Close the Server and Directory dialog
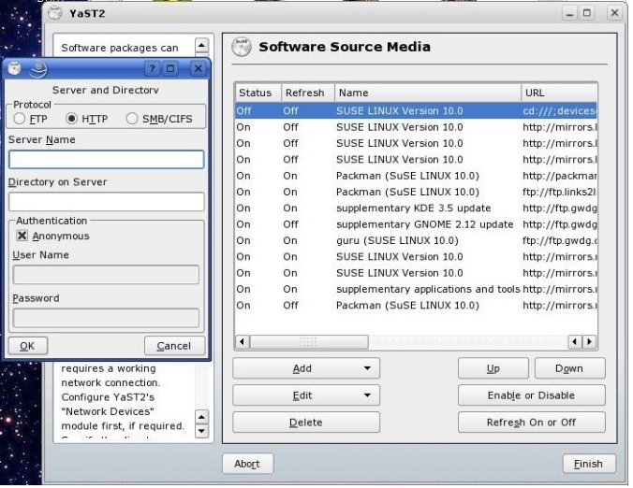Viewport: 633px width, 488px height. pos(199,68)
